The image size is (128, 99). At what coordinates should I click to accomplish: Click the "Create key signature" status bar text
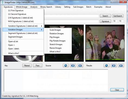pyautogui.click(x=20, y=96)
